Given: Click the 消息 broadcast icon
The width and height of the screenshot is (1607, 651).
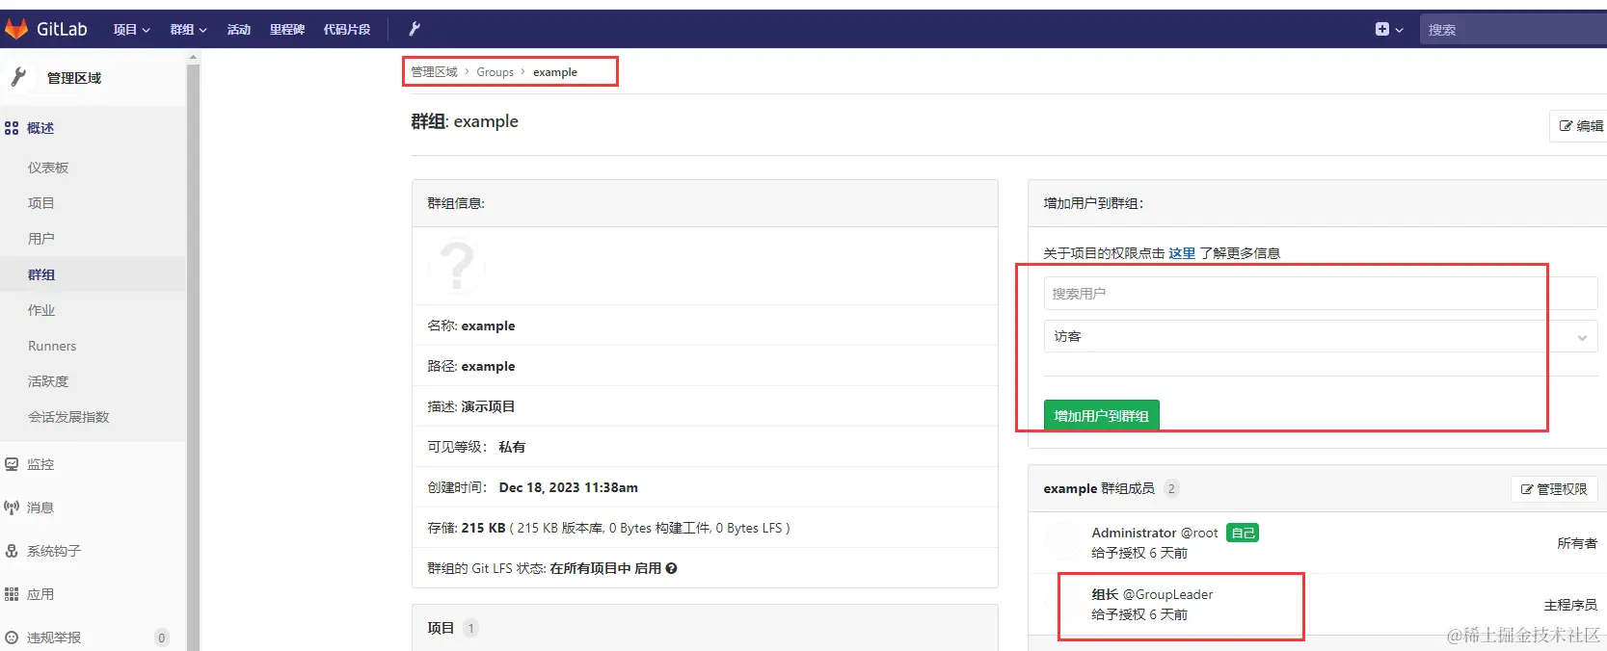Looking at the screenshot, I should pyautogui.click(x=12, y=508).
